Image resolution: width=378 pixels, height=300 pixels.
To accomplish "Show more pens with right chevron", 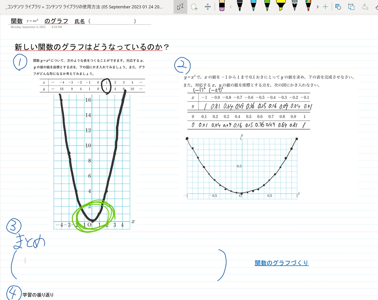I will coord(318,7).
